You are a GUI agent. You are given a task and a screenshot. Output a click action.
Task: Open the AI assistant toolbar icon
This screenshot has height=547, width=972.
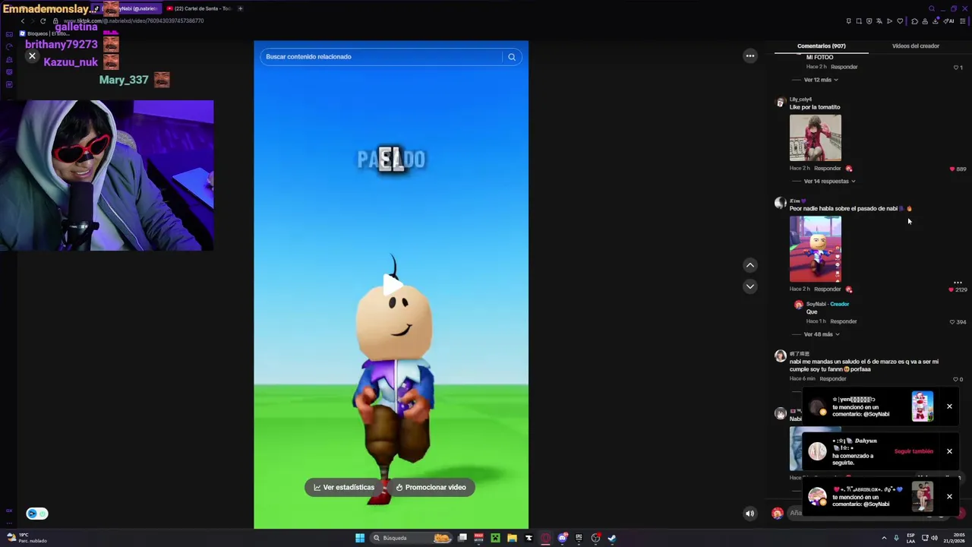[948, 21]
